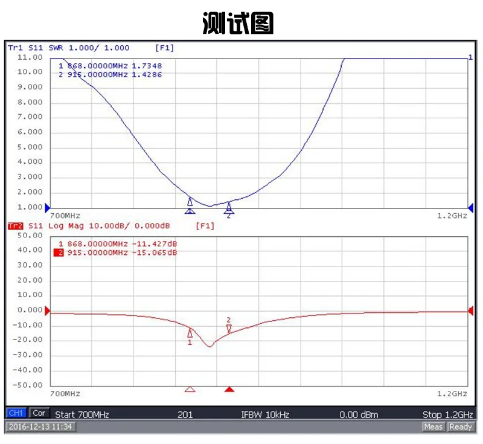
Task: Select the Tr1 S11 SWR trace title
Action: point(68,48)
